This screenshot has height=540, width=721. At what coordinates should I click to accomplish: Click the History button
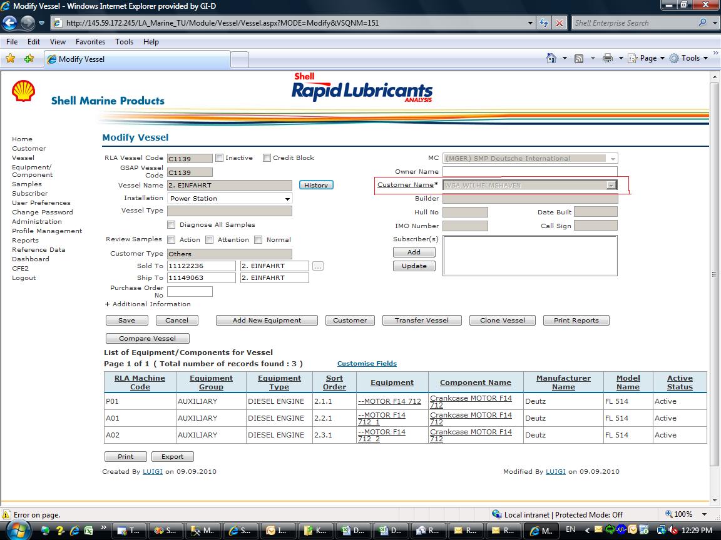pos(316,185)
